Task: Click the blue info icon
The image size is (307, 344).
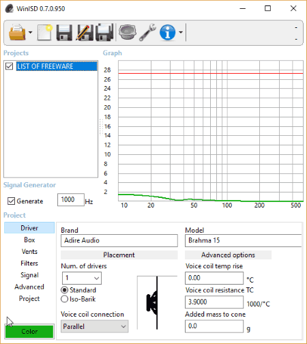Action: (x=167, y=33)
